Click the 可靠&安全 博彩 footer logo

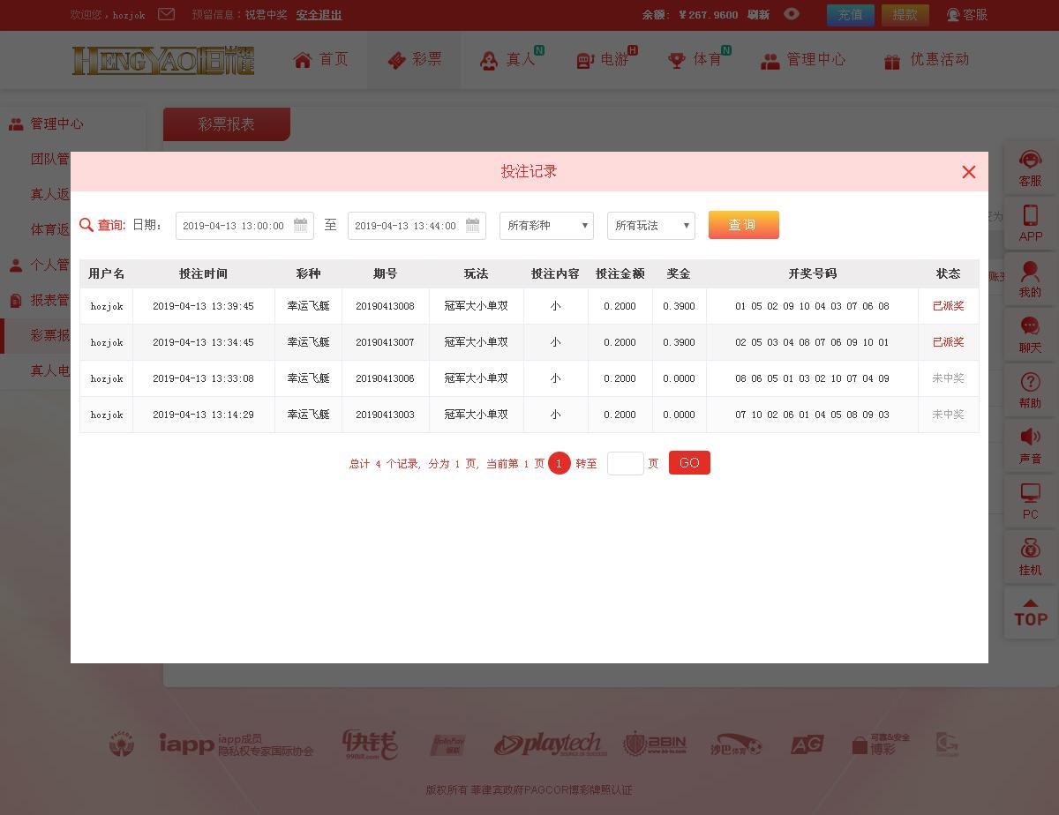(881, 744)
